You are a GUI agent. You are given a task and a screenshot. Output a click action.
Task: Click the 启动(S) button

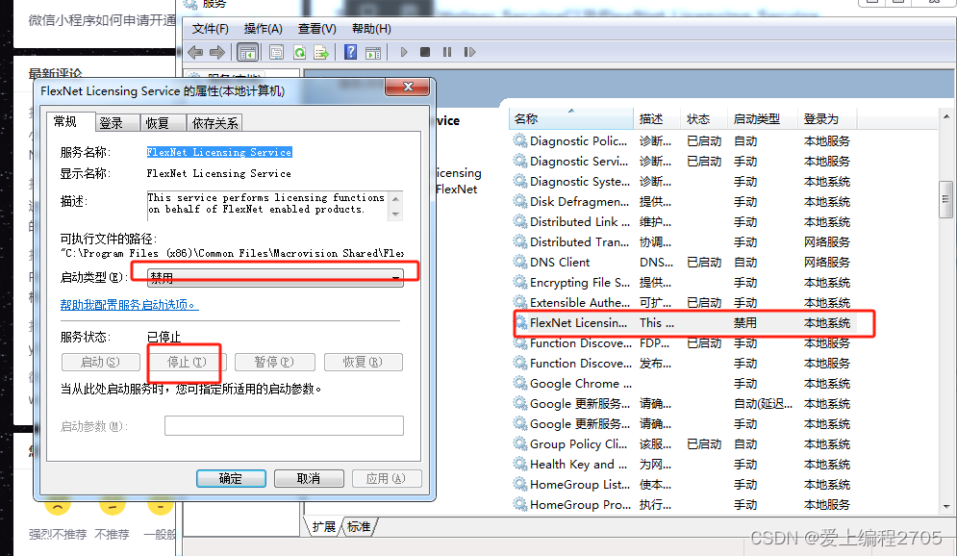tap(101, 362)
